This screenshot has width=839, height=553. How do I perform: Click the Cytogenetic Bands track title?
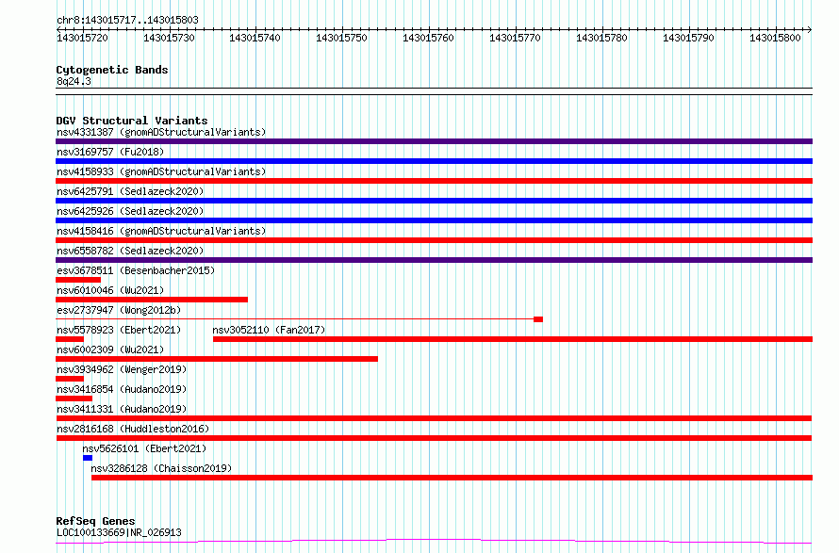click(x=112, y=70)
